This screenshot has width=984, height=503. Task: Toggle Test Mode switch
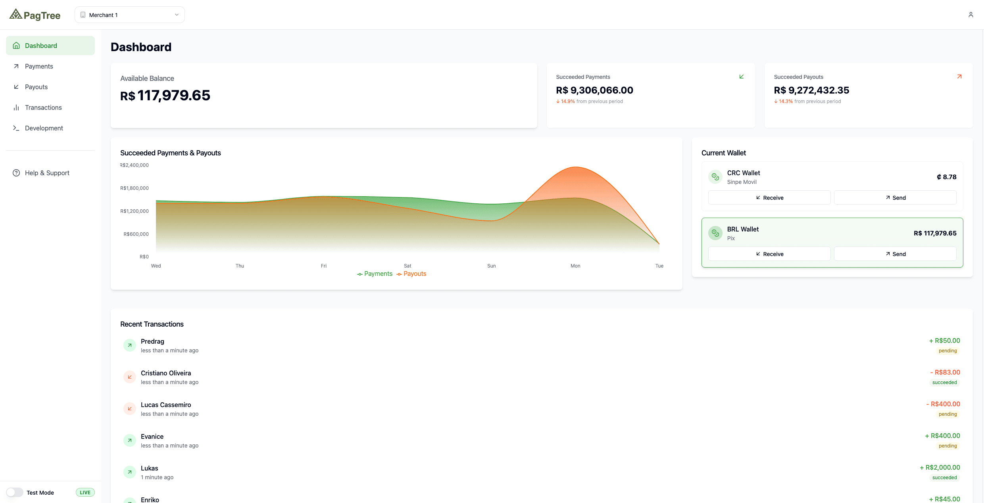click(15, 492)
